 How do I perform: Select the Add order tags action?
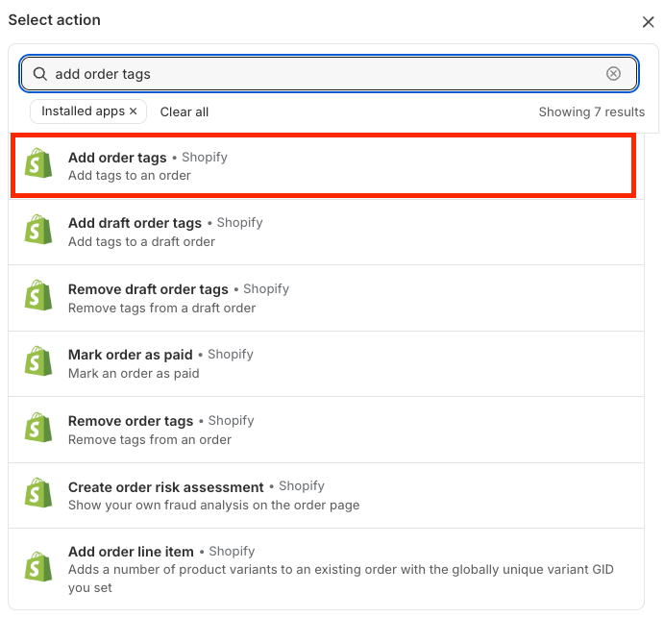324,165
